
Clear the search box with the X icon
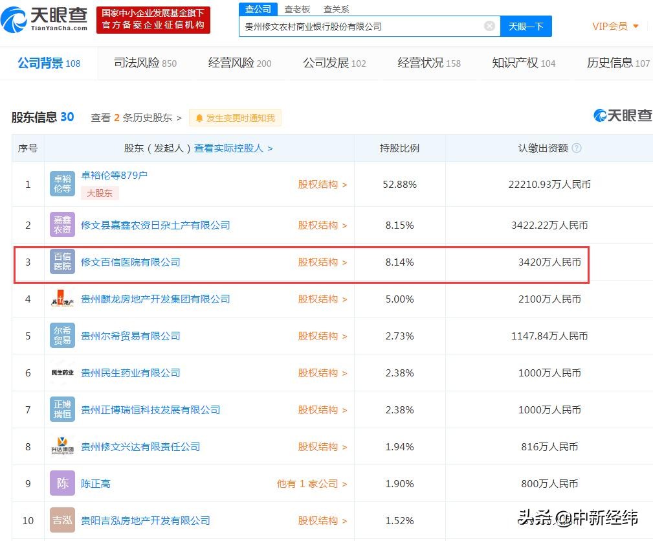pos(489,27)
